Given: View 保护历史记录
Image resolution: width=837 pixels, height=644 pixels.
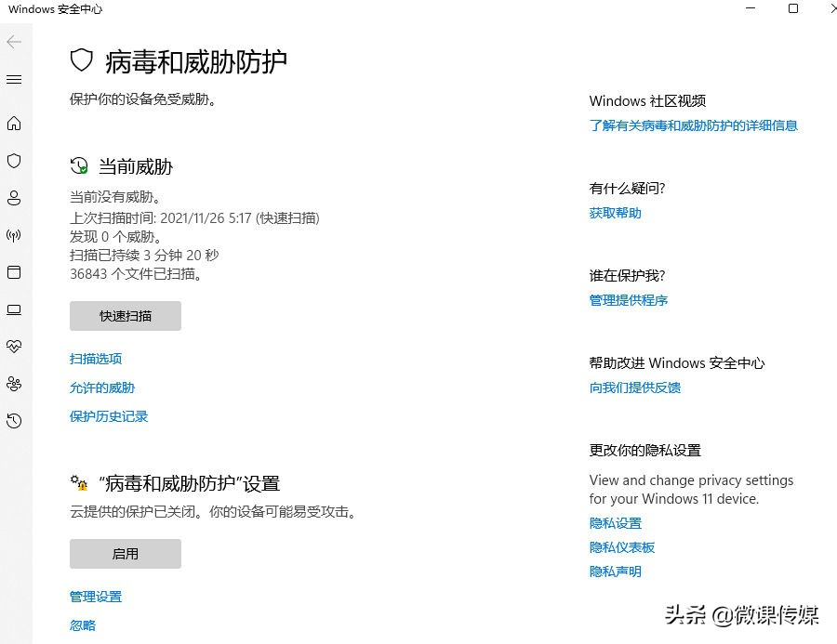Looking at the screenshot, I should coord(109,416).
